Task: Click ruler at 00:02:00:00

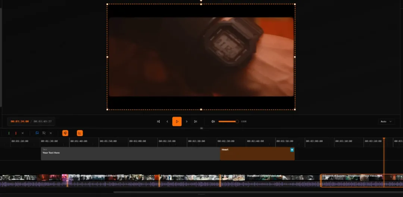Action: click(137, 141)
